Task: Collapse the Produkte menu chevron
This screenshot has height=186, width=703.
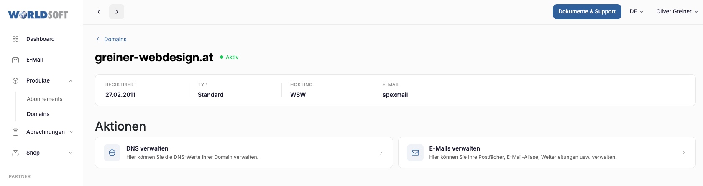Action: pyautogui.click(x=71, y=81)
